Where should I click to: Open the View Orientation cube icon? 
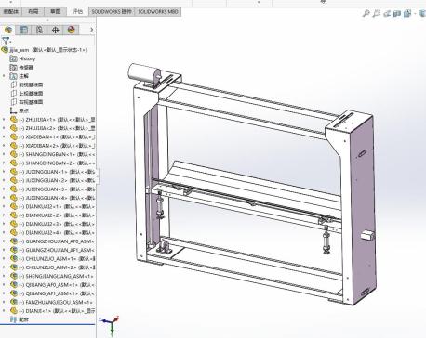pyautogui.click(x=407, y=13)
